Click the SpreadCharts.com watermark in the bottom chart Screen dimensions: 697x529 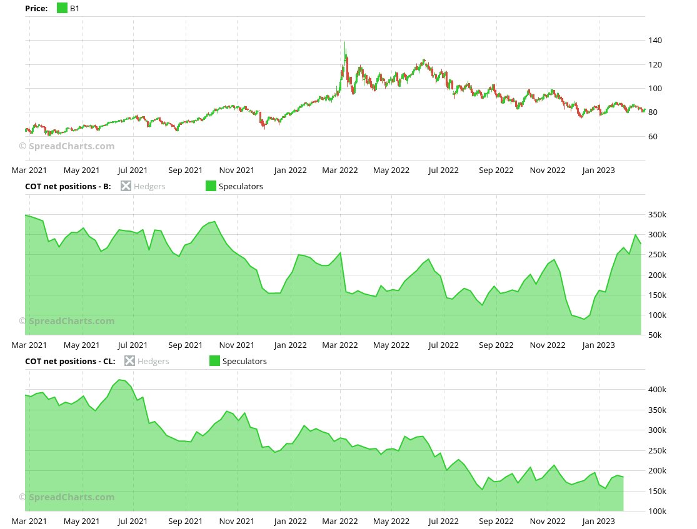tap(66, 497)
